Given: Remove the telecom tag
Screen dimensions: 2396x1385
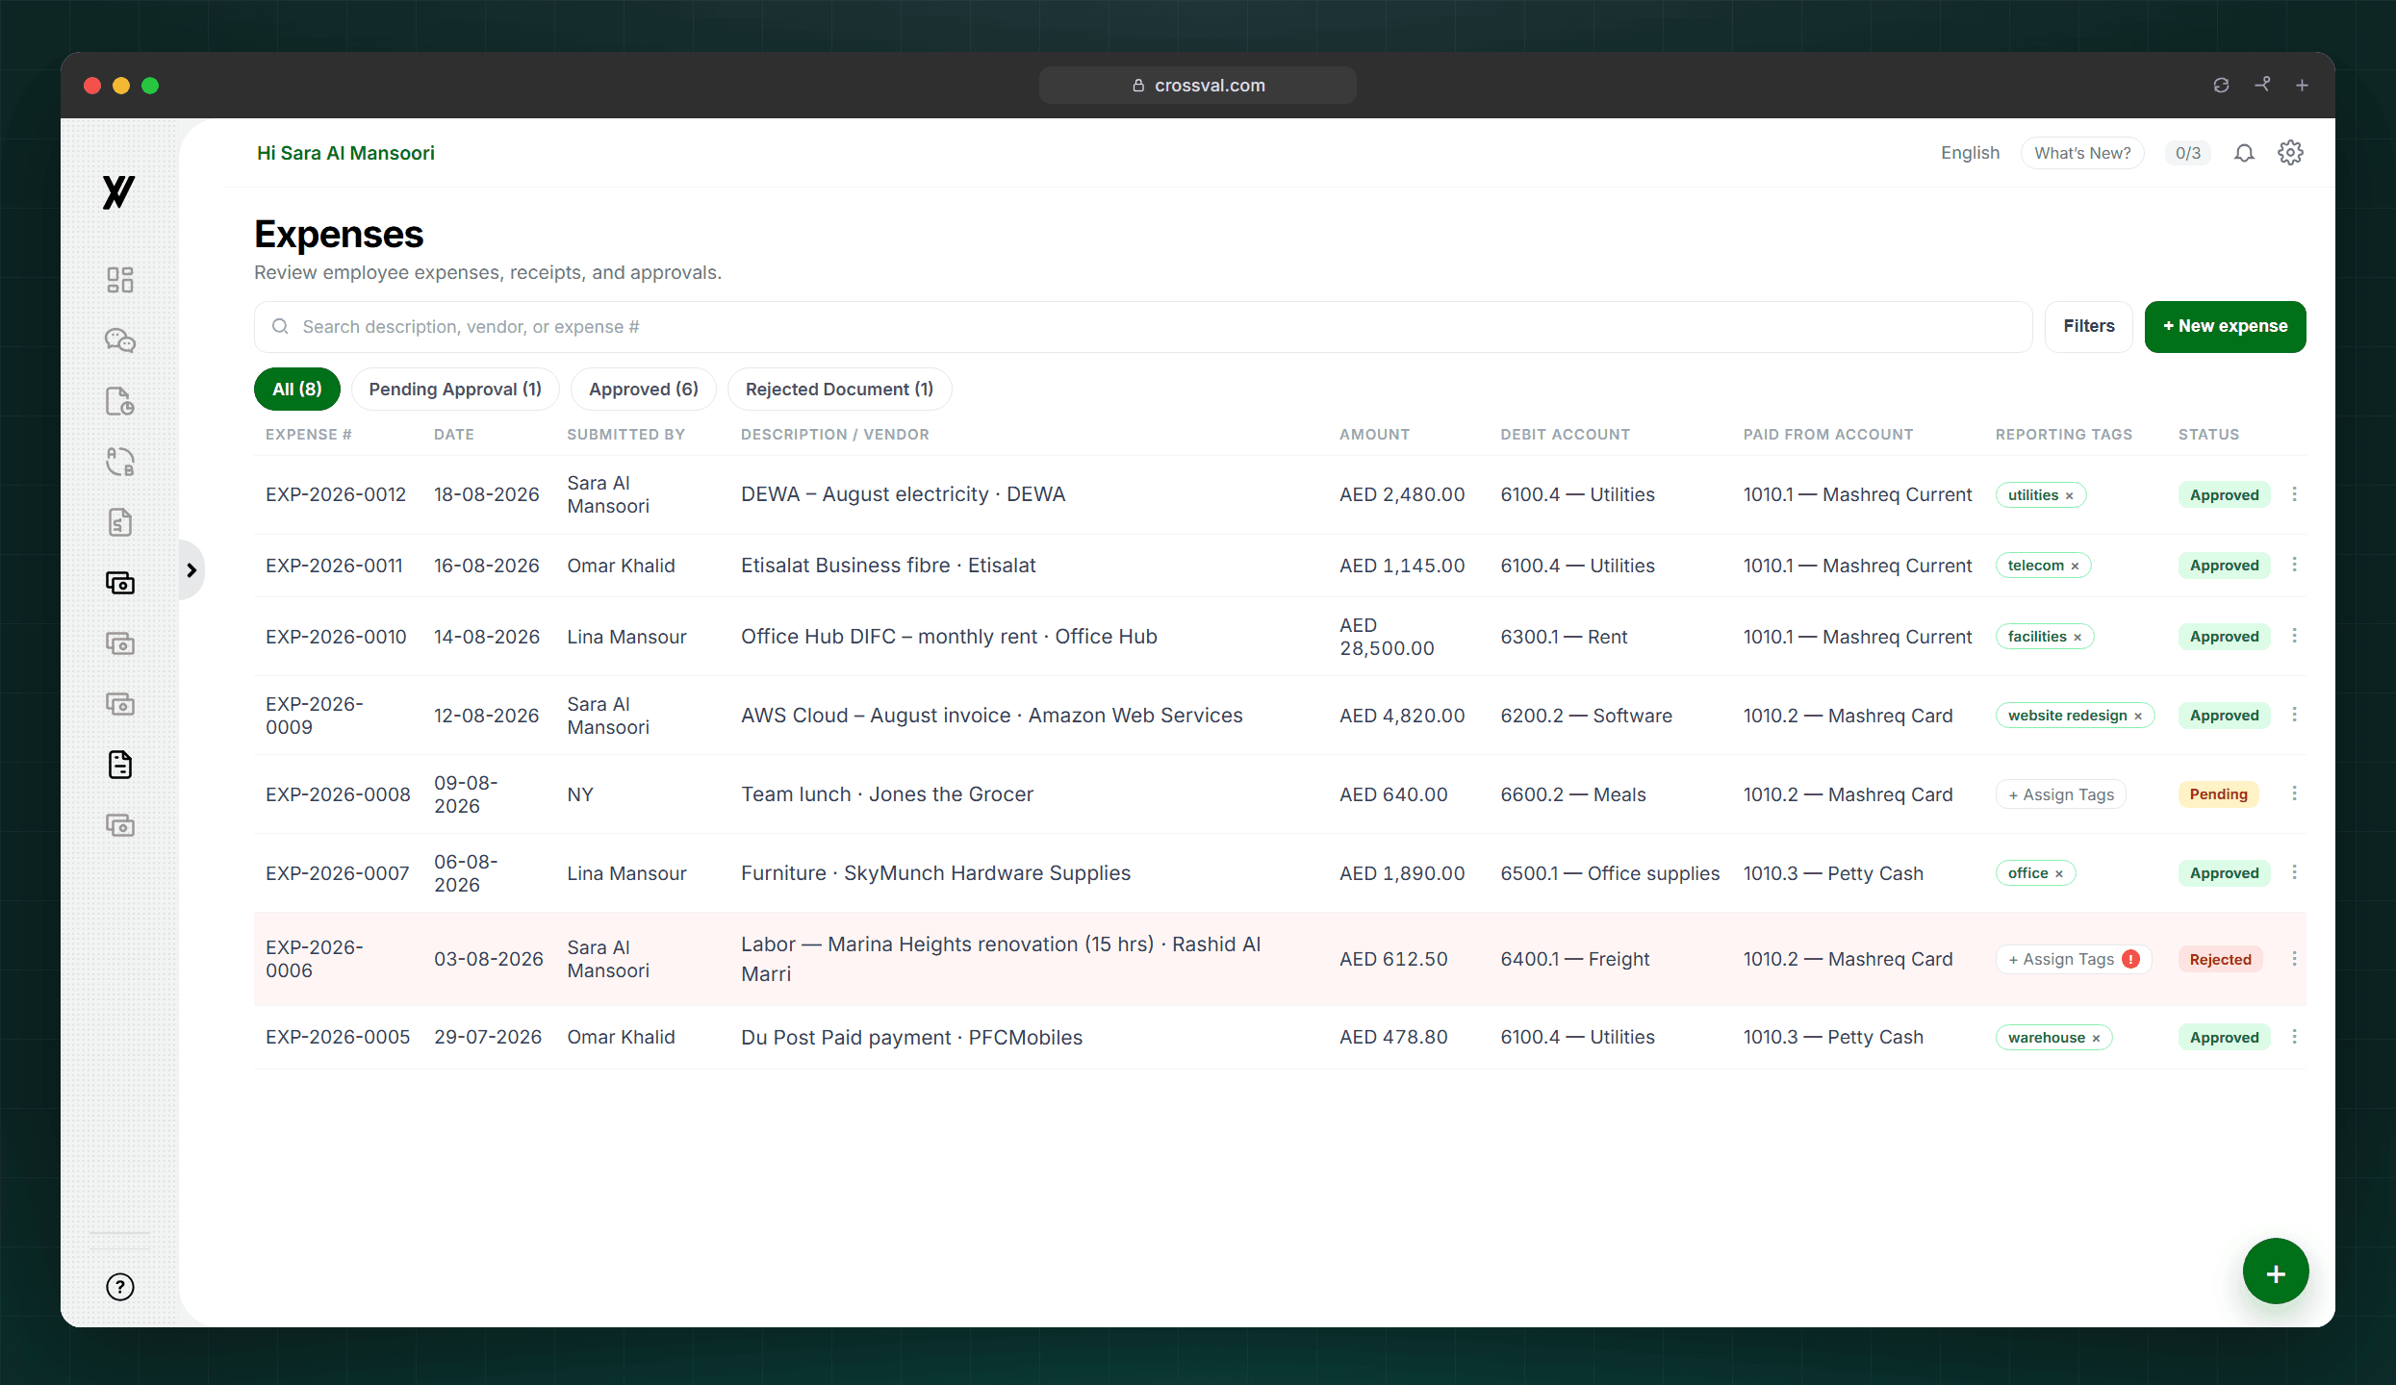Looking at the screenshot, I should point(2075,567).
